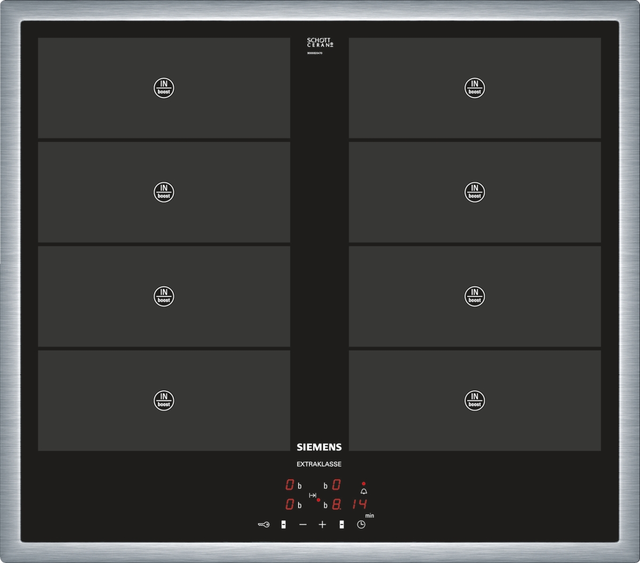This screenshot has width=640, height=563.
Task: Click the red dot beside flex arrow
Action: [x=318, y=500]
